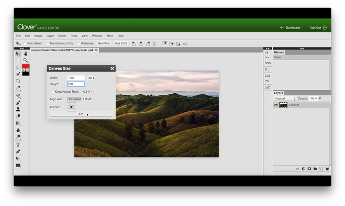This screenshot has height=206, width=345.
Task: Select the Move tool in toolbox
Action: click(18, 54)
